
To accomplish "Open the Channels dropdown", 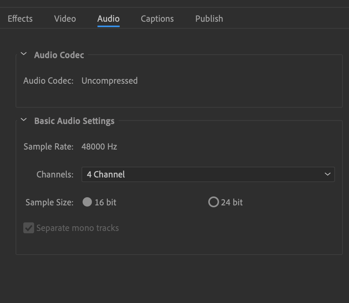I will 208,174.
